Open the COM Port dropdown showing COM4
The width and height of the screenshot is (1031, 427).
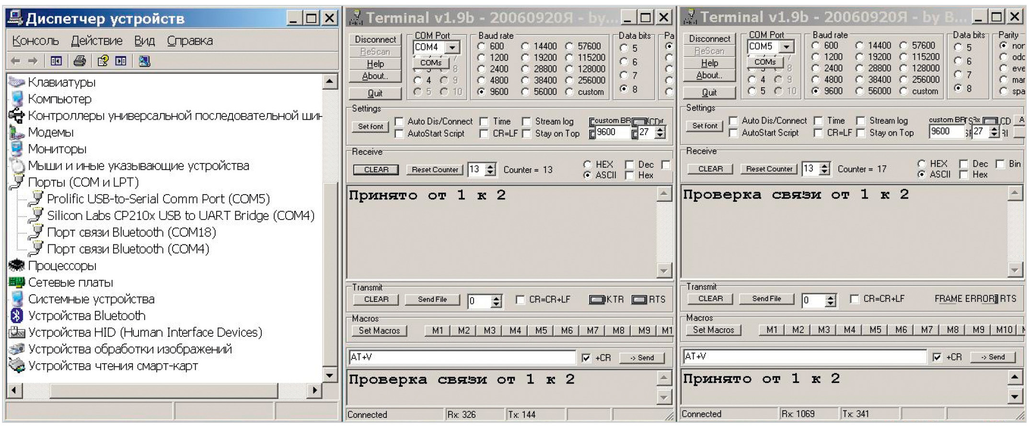(452, 47)
